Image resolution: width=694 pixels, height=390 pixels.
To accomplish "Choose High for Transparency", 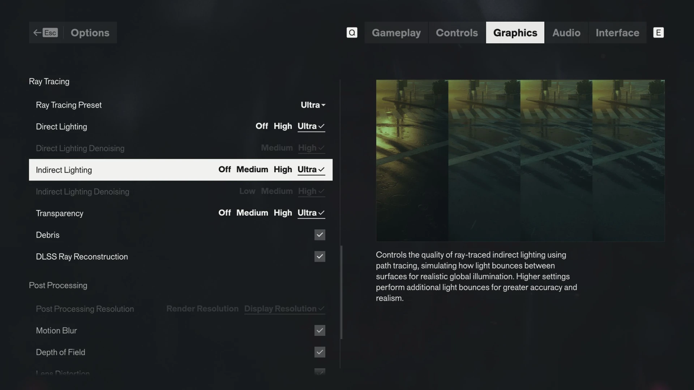I will point(283,213).
